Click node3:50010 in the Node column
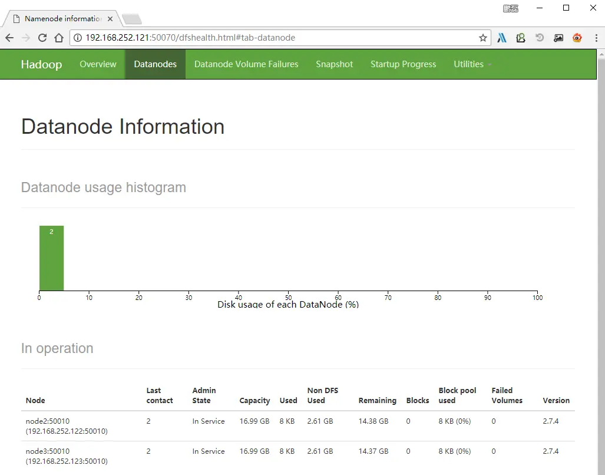This screenshot has width=605, height=475. pyautogui.click(x=48, y=451)
